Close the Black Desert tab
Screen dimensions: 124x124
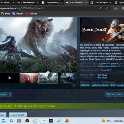click(86, 3)
